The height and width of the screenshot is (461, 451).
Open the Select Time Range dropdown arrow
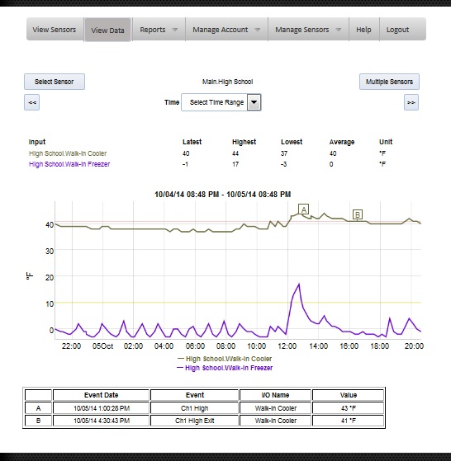point(254,102)
